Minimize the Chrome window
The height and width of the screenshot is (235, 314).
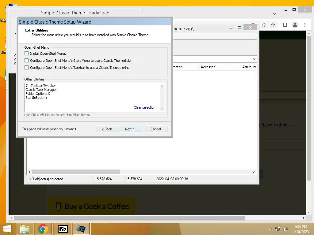point(286,10)
